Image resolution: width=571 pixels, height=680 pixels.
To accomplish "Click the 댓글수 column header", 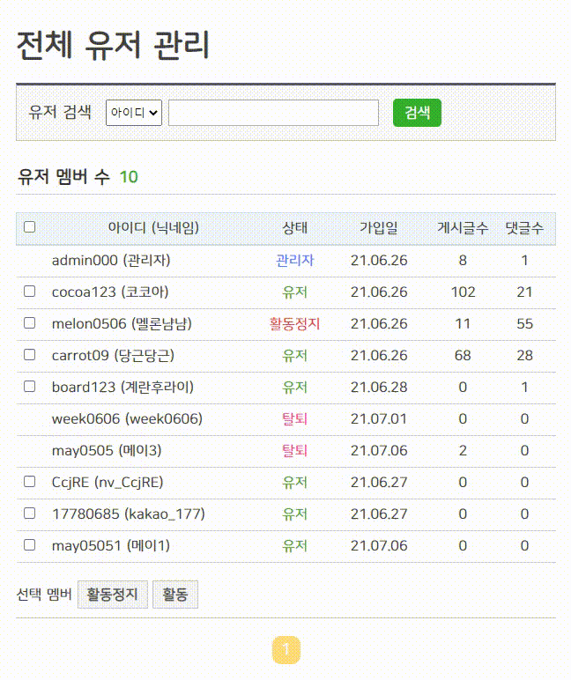I will [x=524, y=227].
